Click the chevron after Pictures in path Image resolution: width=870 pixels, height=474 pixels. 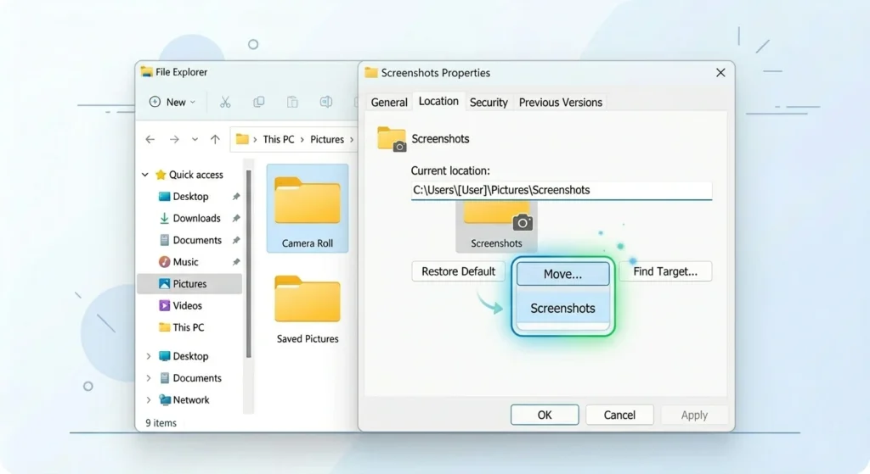[351, 140]
